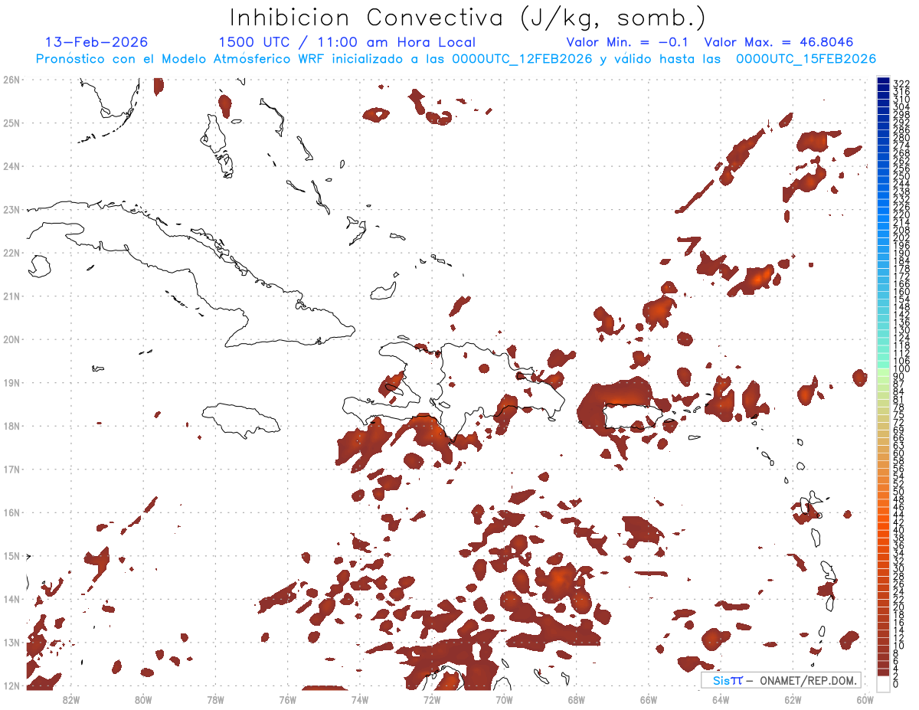Click the 24N latitude label
The height and width of the screenshot is (710, 919).
click(11, 166)
